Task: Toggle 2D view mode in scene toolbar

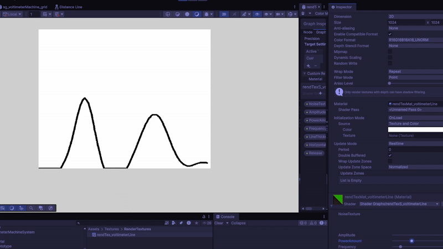Action: coord(224,14)
